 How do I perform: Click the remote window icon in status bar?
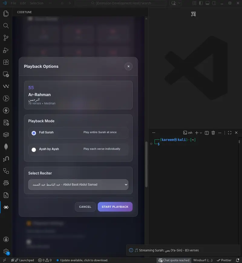click(5, 260)
